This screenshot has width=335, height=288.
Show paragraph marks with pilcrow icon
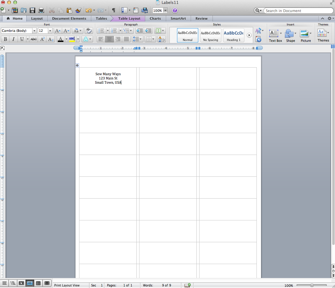(x=114, y=10)
